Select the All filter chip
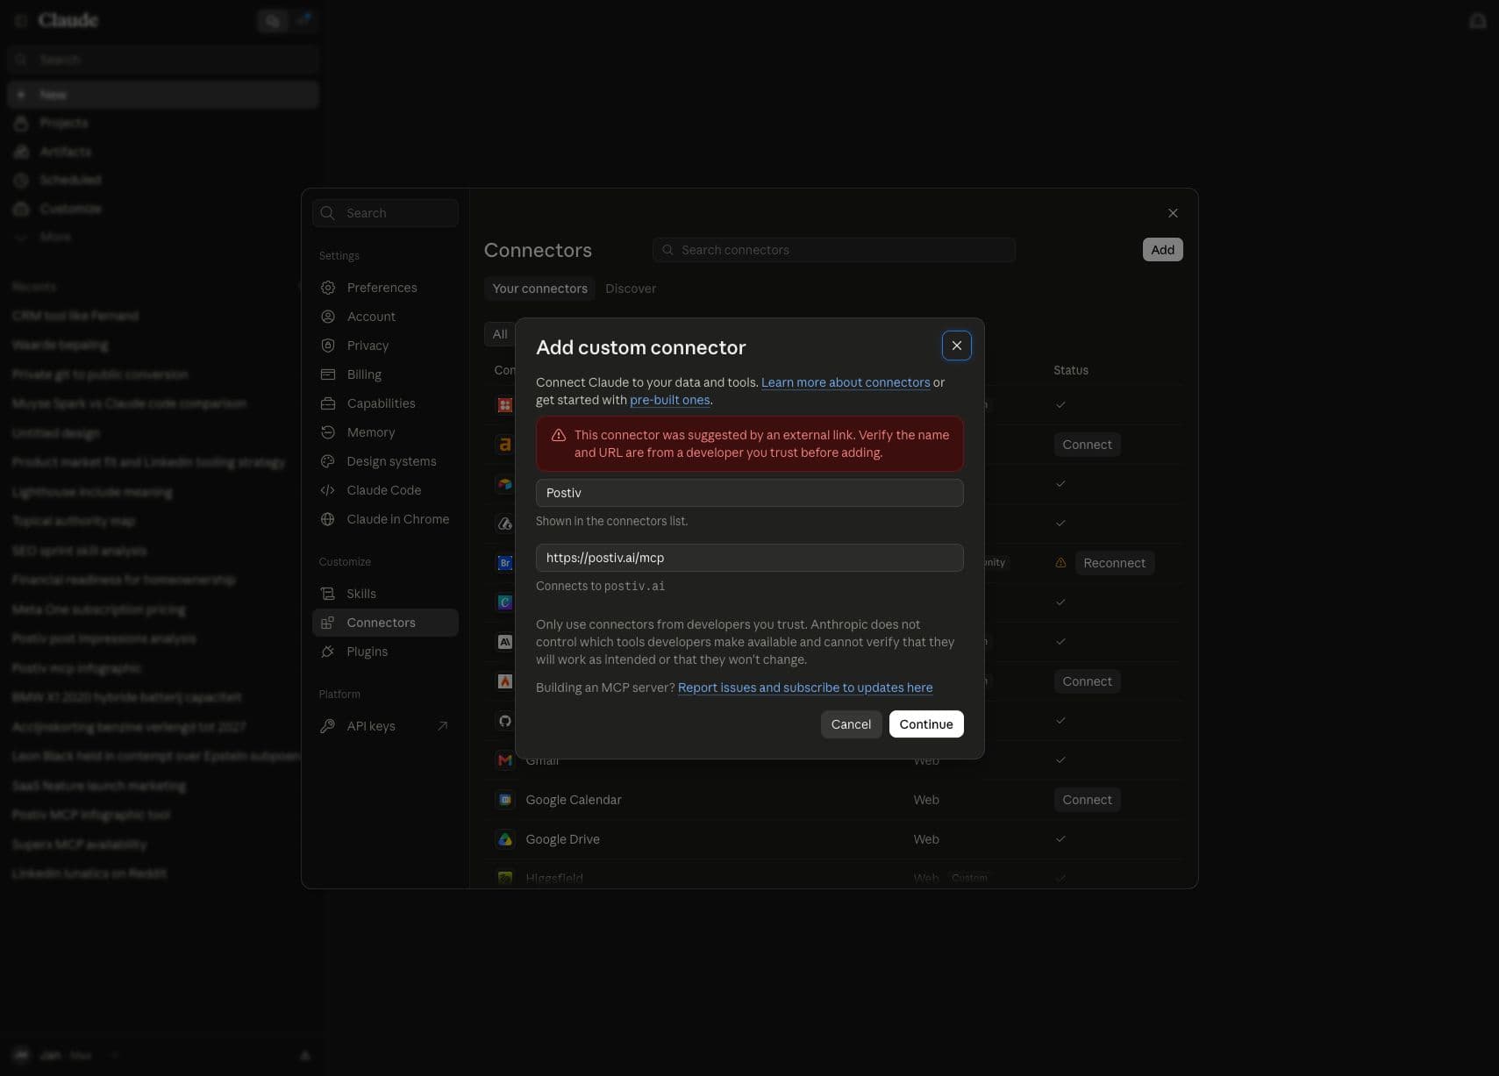The width and height of the screenshot is (1499, 1076). (x=500, y=334)
